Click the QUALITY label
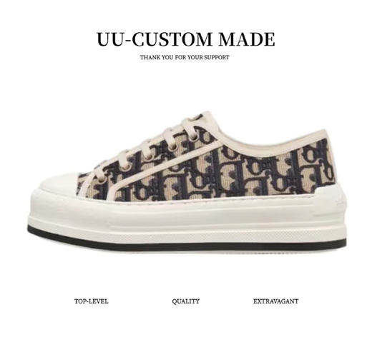The width and height of the screenshot is (372, 362). click(x=186, y=301)
